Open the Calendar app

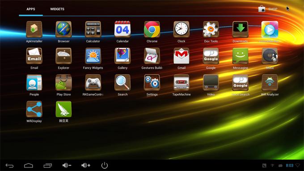coord(122,29)
